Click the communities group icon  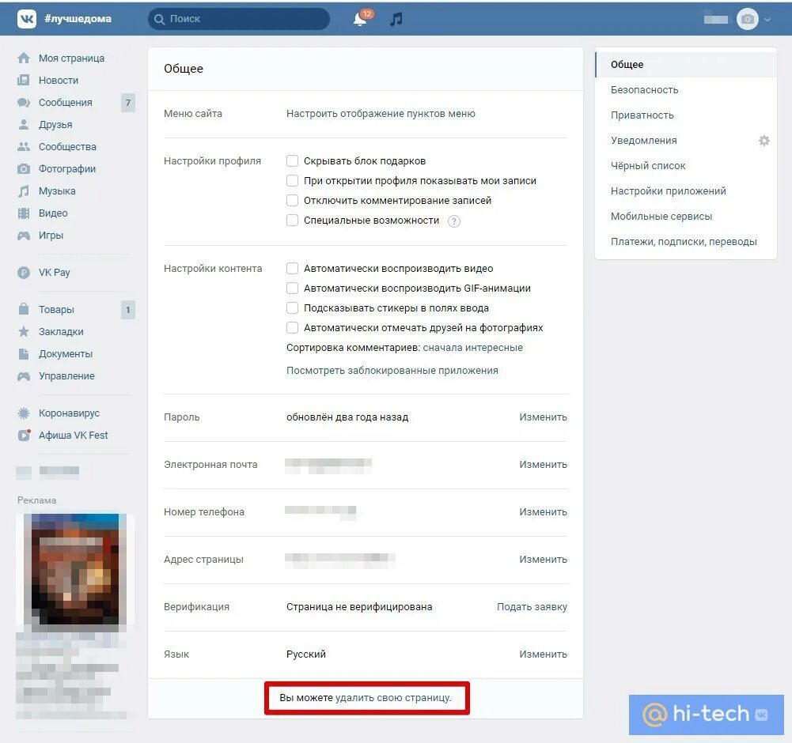point(24,146)
